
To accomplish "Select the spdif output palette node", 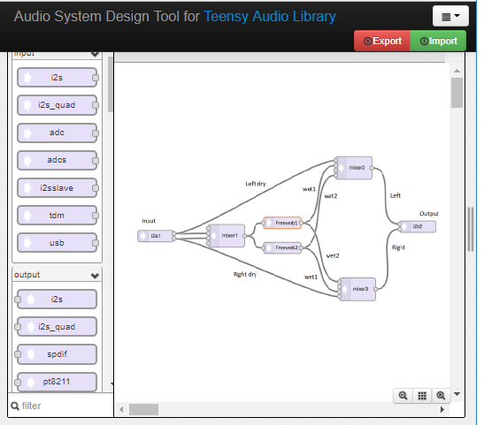I will coord(58,354).
